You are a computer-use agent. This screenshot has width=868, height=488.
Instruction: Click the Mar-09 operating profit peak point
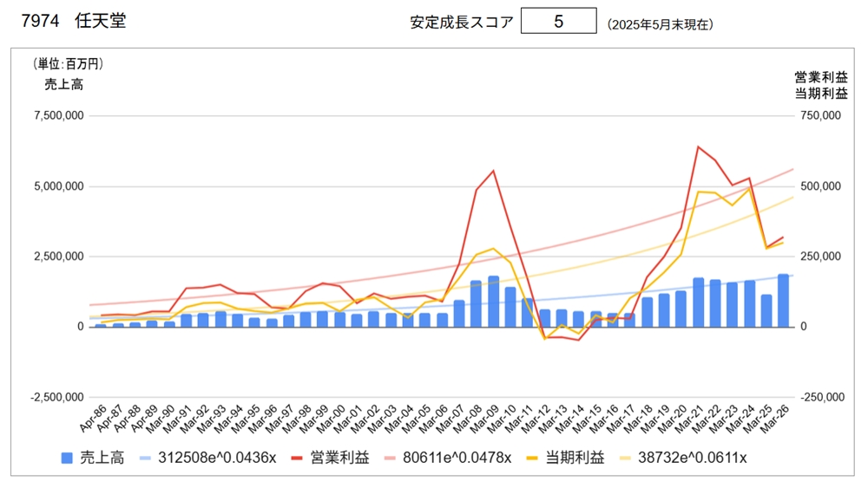tap(493, 171)
